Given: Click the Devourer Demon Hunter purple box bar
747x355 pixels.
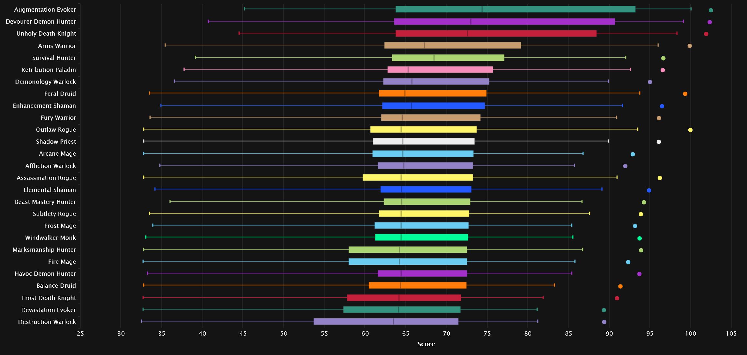Looking at the screenshot, I should pos(504,22).
